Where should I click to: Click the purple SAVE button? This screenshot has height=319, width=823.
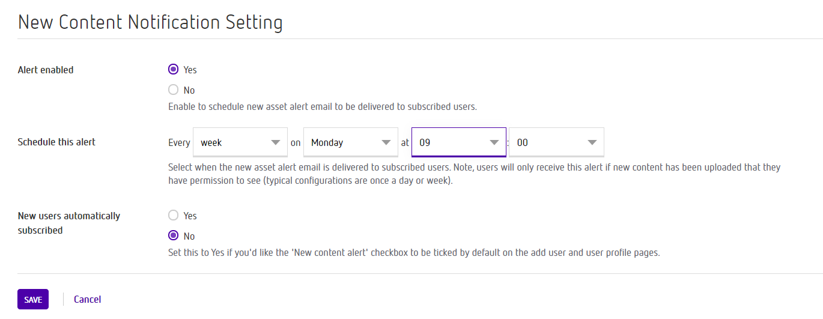pos(33,299)
